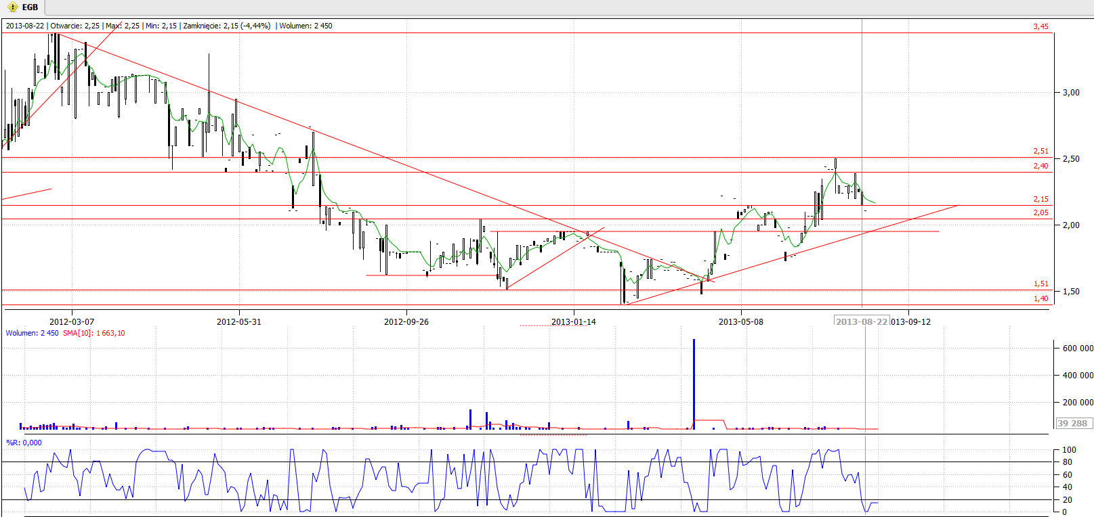
Task: Click the 39 288 value box on volume axis
Action: pyautogui.click(x=1072, y=423)
